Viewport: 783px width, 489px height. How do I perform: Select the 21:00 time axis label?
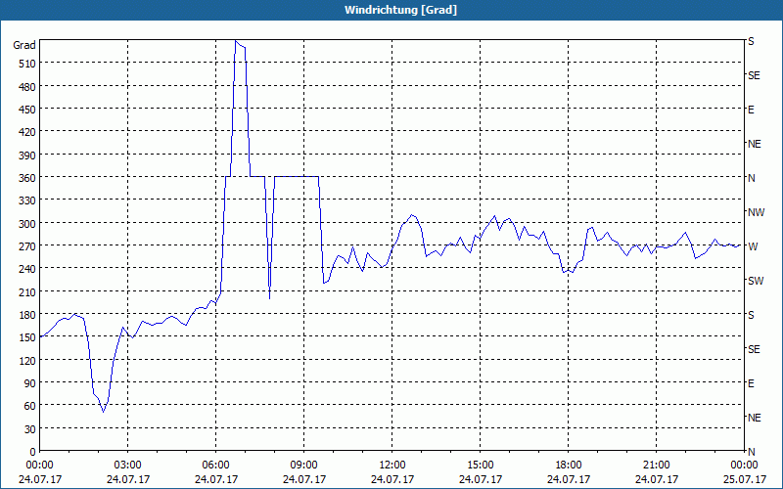[657, 465]
